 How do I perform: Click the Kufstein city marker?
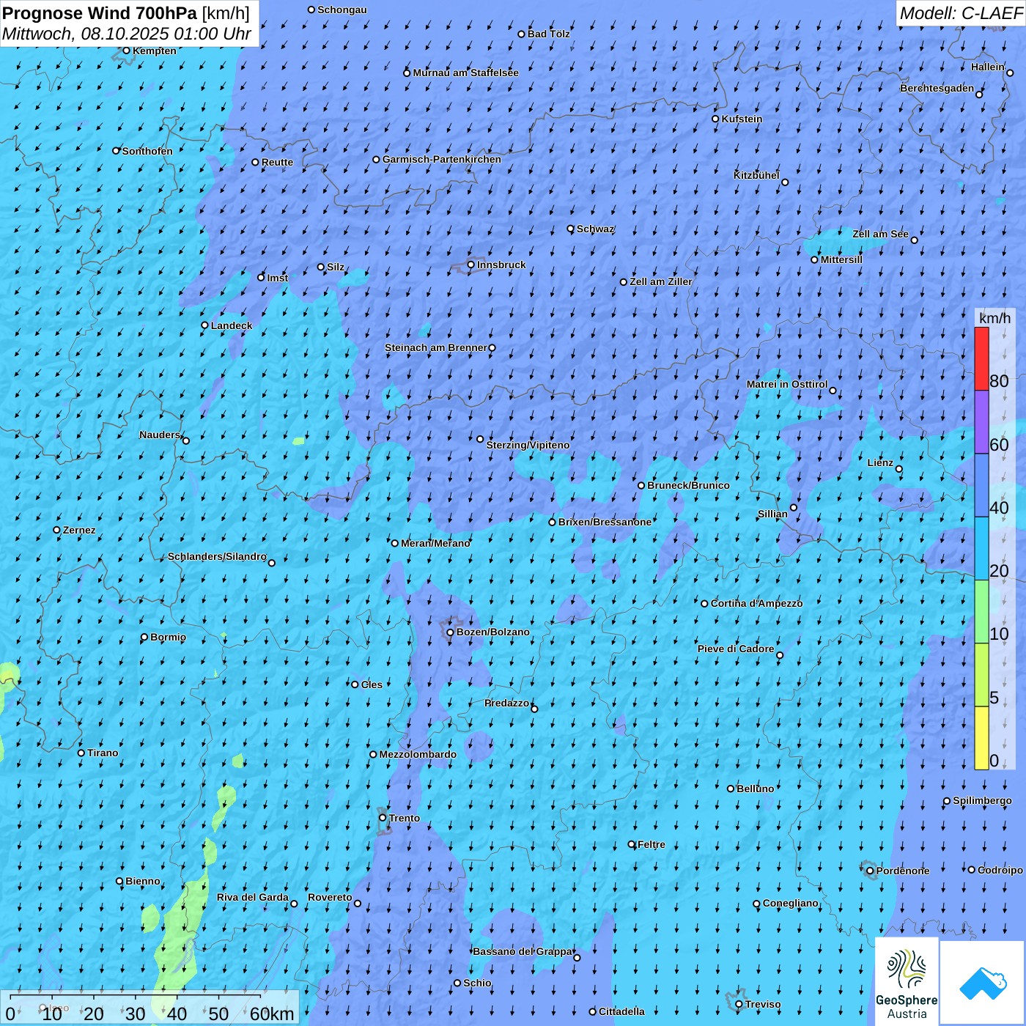point(715,119)
